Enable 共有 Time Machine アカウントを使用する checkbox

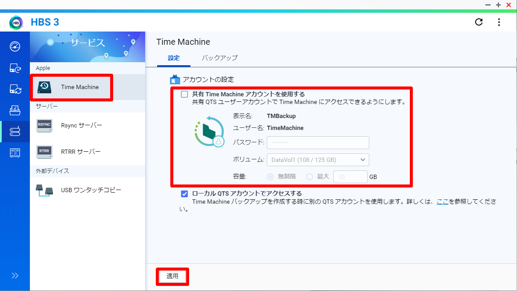[184, 94]
